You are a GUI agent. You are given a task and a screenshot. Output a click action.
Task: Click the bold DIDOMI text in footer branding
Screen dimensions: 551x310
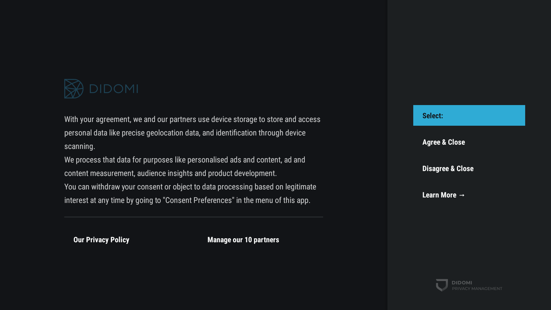tap(461, 283)
